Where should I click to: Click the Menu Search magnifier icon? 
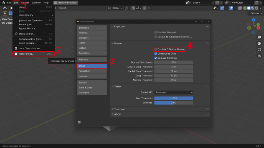pyautogui.click(x=16, y=34)
